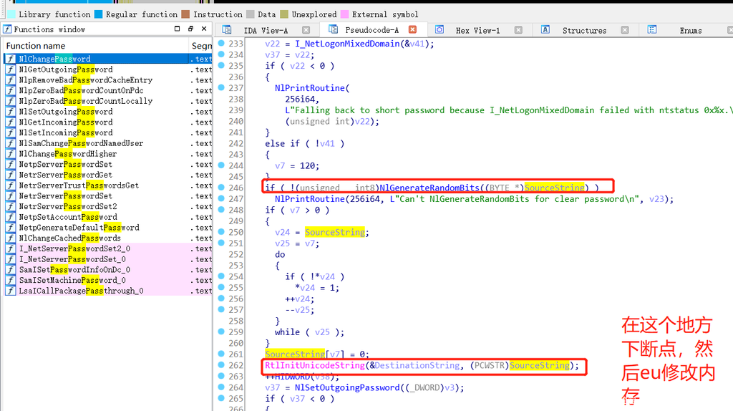Close the Structures tab

pos(625,30)
